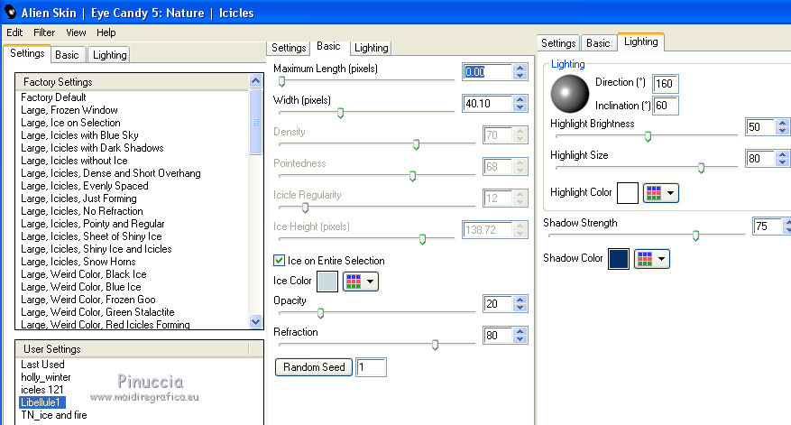791x425 pixels.
Task: Click the Maximum Length spinner arrows
Action: [x=520, y=71]
